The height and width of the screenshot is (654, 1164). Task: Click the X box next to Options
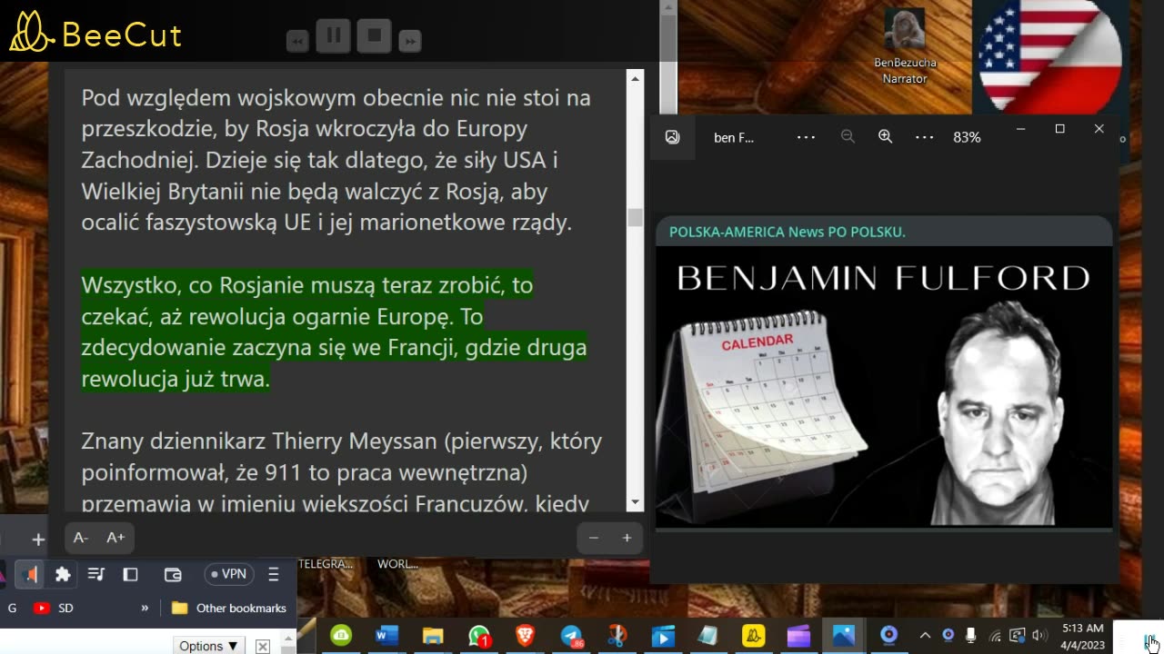pyautogui.click(x=262, y=647)
